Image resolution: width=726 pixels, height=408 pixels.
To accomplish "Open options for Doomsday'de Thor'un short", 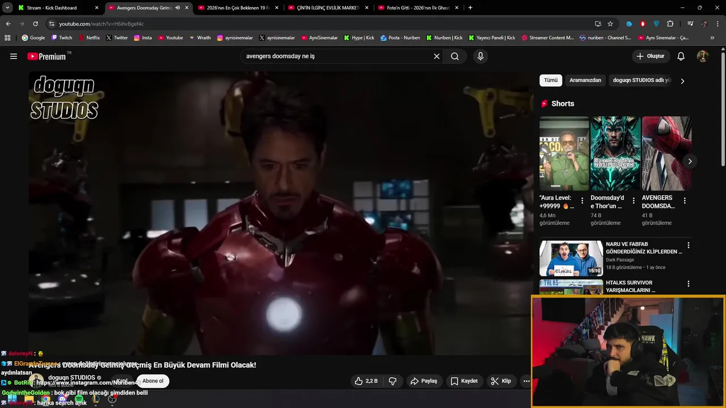I will pos(634,201).
